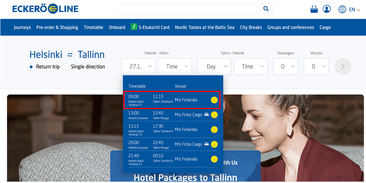Click the yellow arrow for 21:40 departure
The image size is (366, 183).
[214, 159]
